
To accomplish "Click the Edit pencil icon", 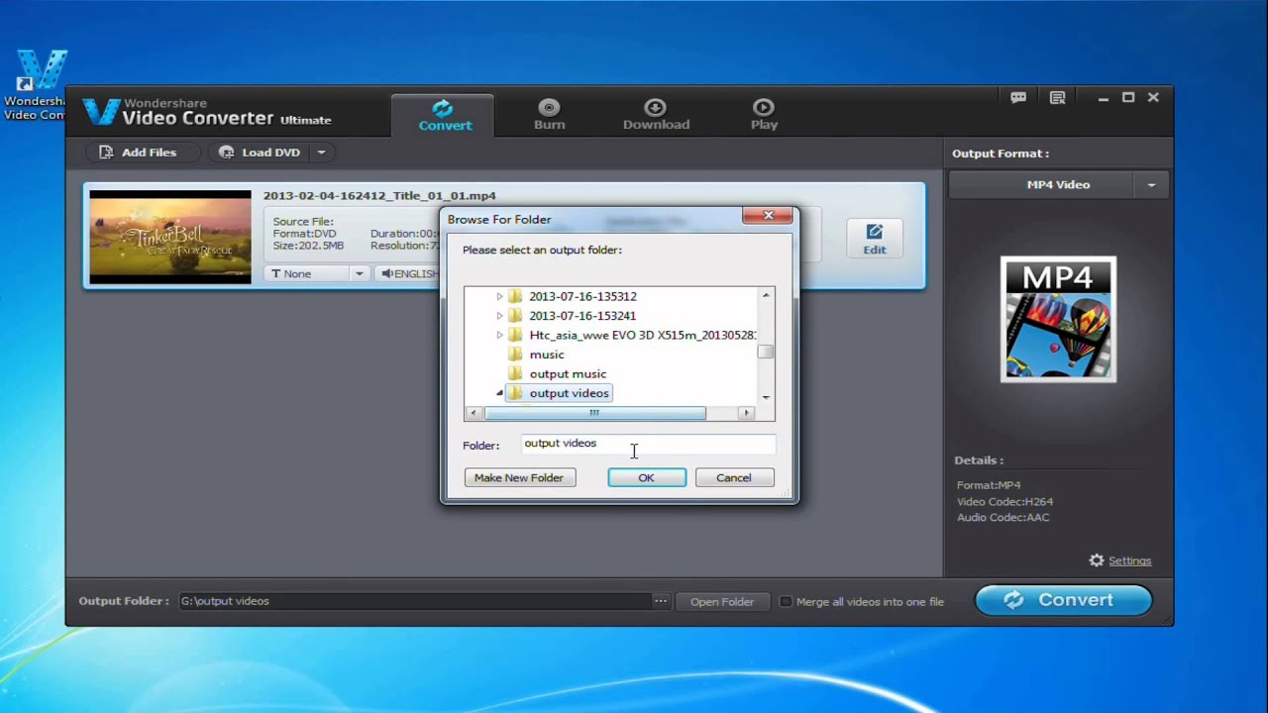I will coord(874,231).
